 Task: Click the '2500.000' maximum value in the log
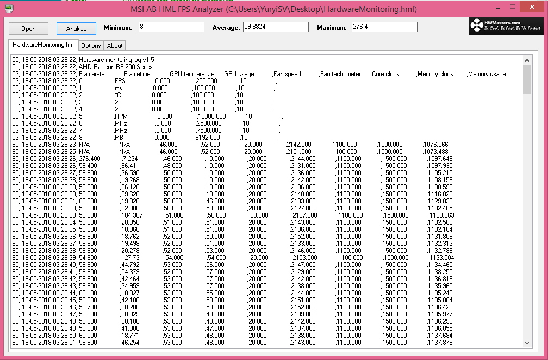pos(209,123)
